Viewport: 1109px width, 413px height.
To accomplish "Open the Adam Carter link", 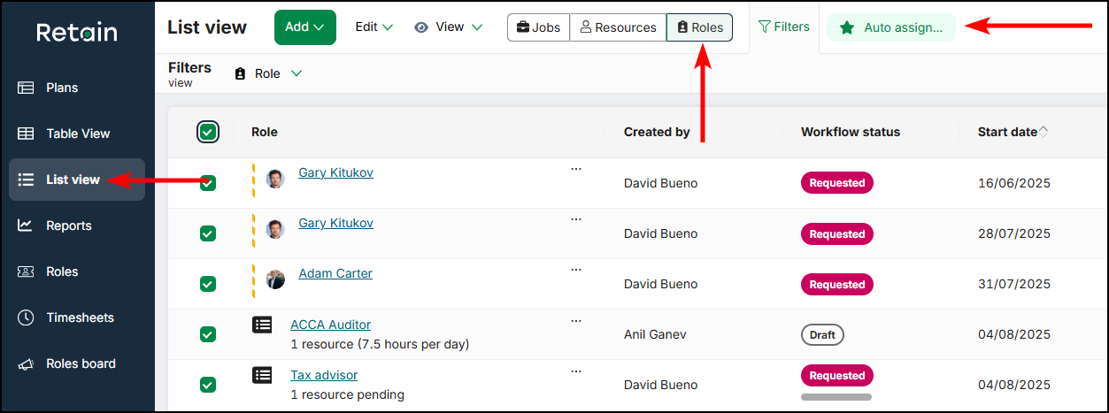I will (x=335, y=273).
